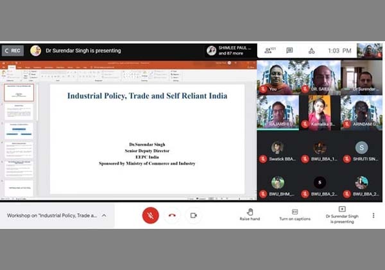
Task: Open the chat messages icon
Action: (290, 50)
